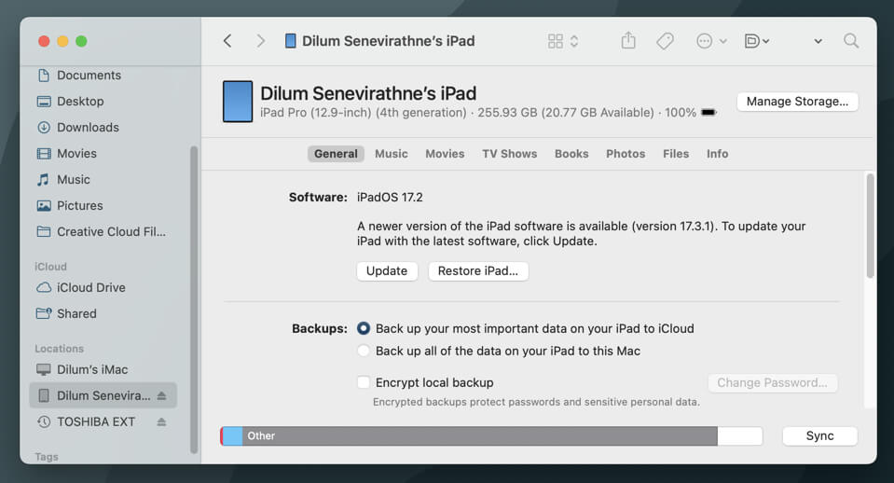894x483 pixels.
Task: Open the group-by label dropdown
Action: (757, 41)
